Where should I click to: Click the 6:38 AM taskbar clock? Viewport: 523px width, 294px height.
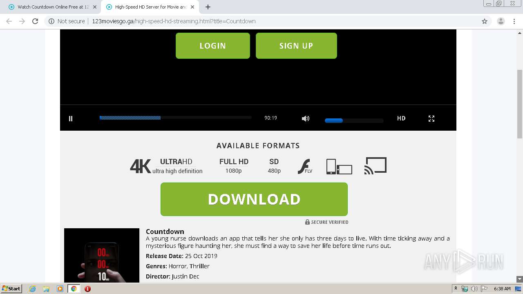click(502, 289)
